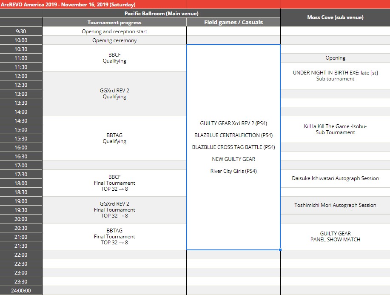Click the 10:00 time cell
Viewport: 390px width, 295px height.
coord(21,40)
